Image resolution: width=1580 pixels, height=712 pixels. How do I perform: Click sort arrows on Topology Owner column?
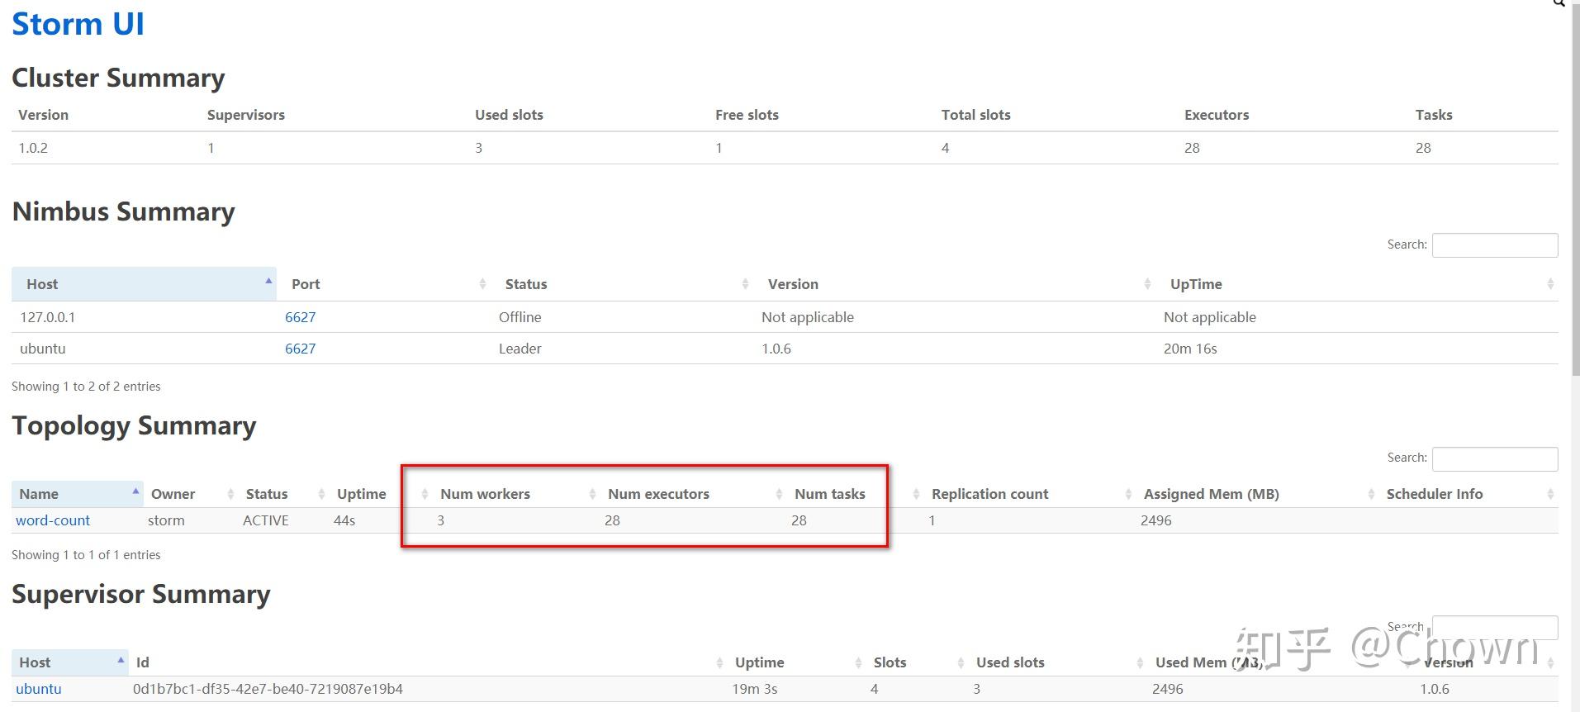(230, 494)
